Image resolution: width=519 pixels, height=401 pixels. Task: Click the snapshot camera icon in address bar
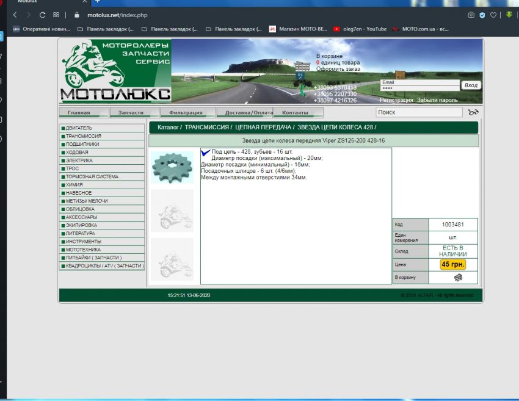471,15
